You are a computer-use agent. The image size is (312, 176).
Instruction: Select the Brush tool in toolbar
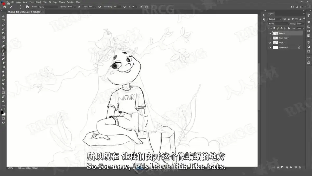coord(3,50)
